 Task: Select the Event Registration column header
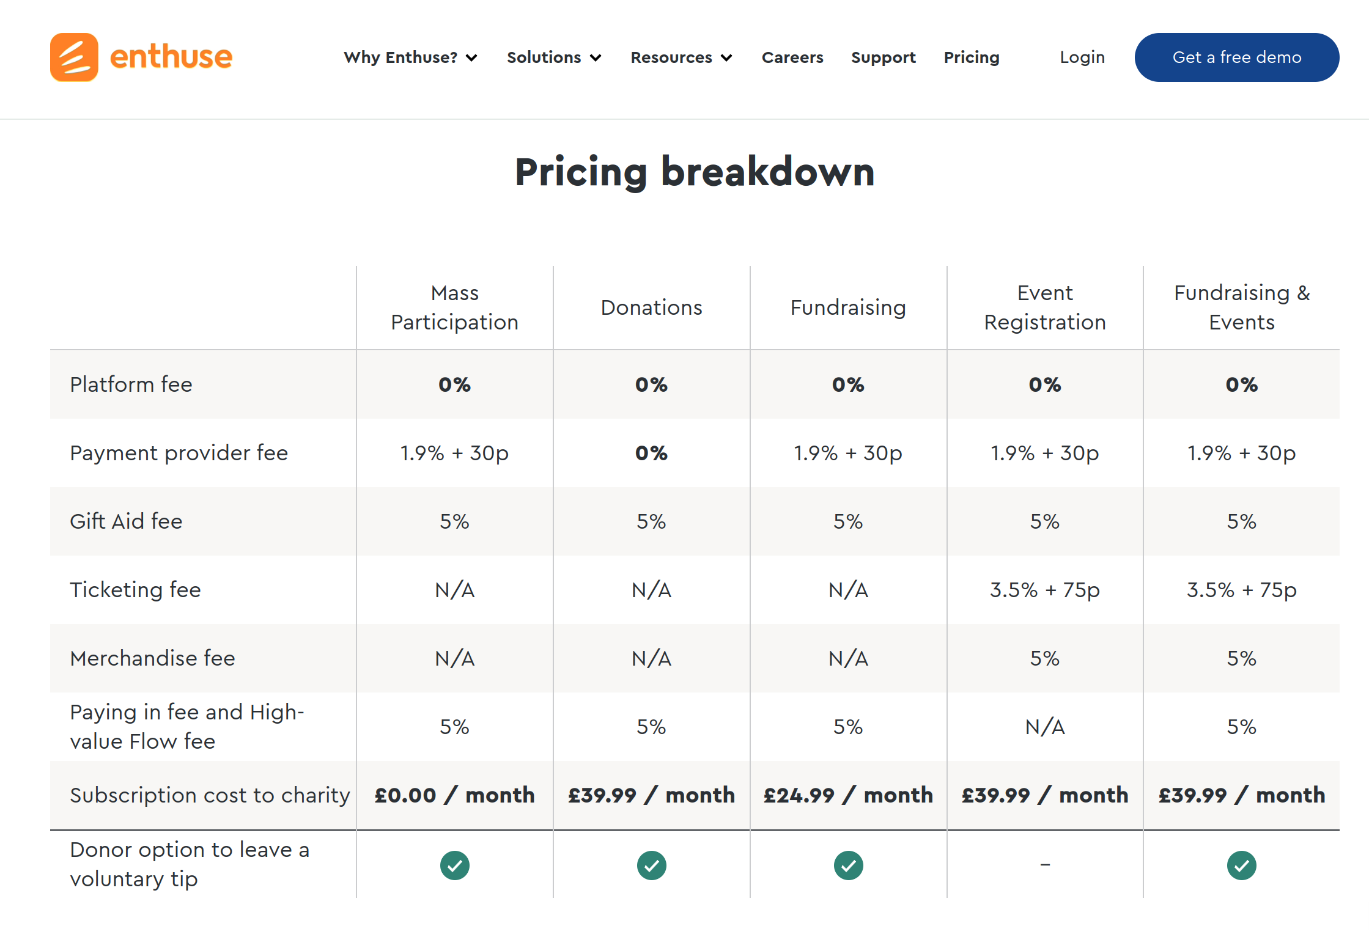(1044, 307)
